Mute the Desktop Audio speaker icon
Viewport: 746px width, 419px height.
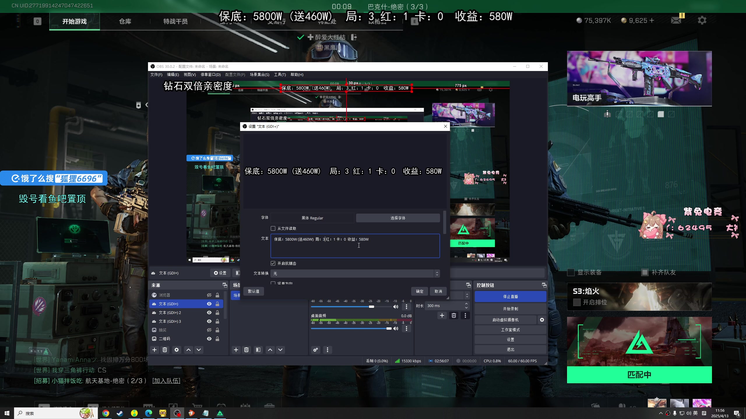[x=396, y=329]
